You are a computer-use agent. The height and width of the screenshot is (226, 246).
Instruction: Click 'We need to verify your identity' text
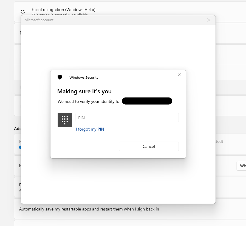(89, 102)
